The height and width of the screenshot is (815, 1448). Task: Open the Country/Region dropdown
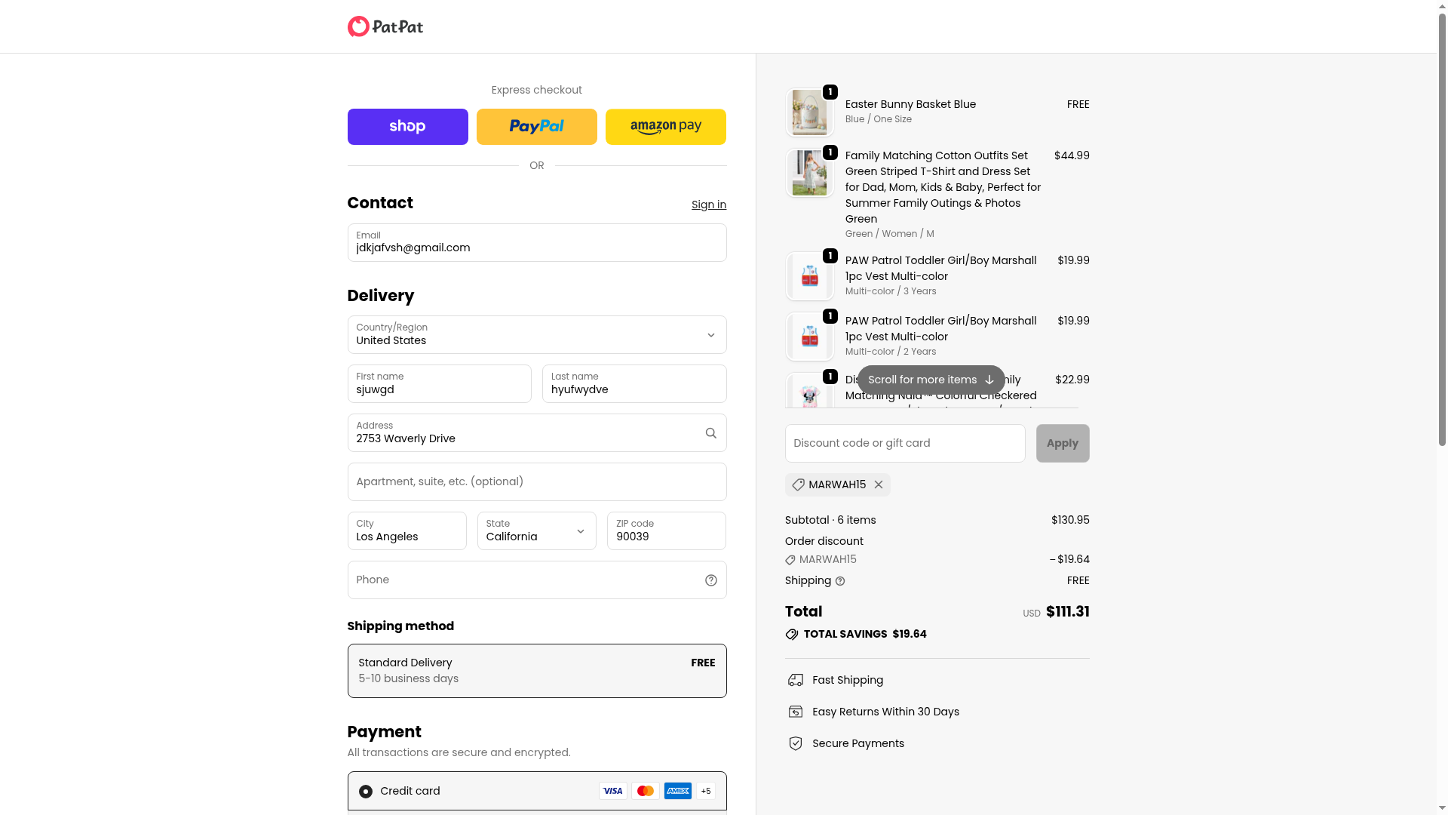pos(536,335)
